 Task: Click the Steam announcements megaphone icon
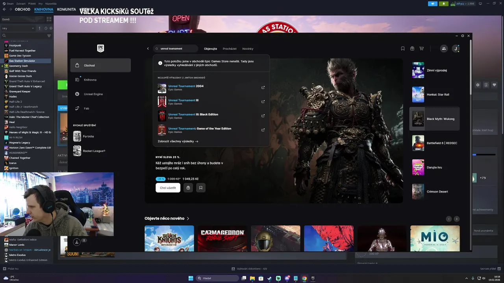click(x=433, y=4)
